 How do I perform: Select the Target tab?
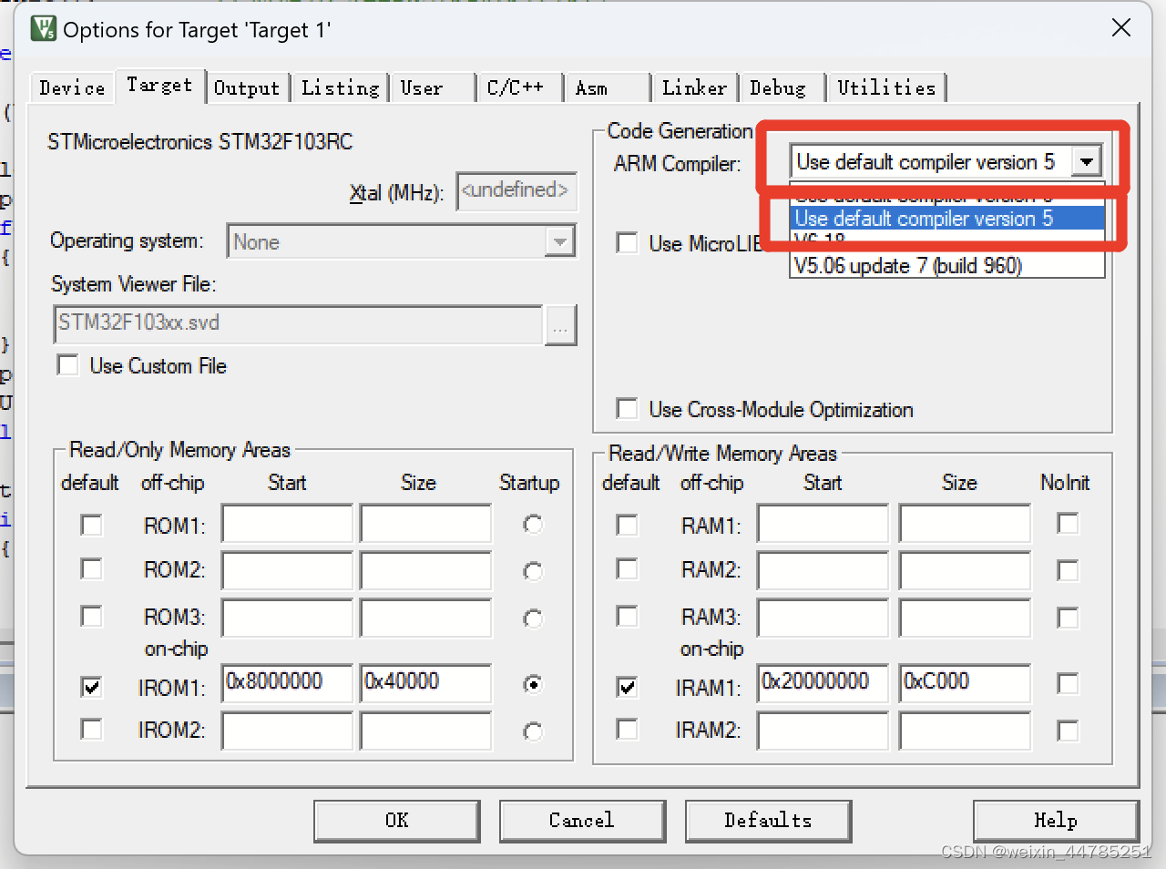coord(159,85)
